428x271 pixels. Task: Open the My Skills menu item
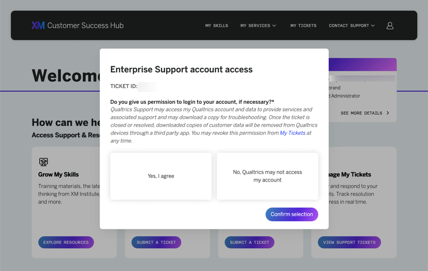(217, 26)
